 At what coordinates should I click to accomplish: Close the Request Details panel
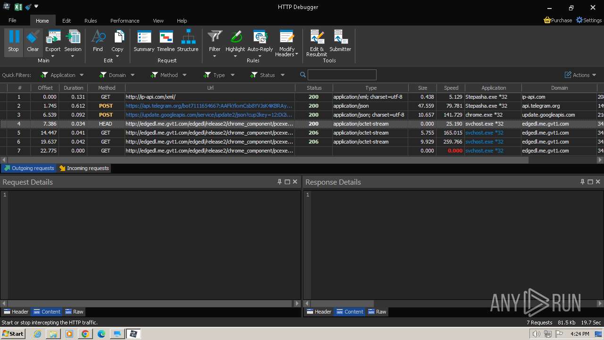click(295, 182)
